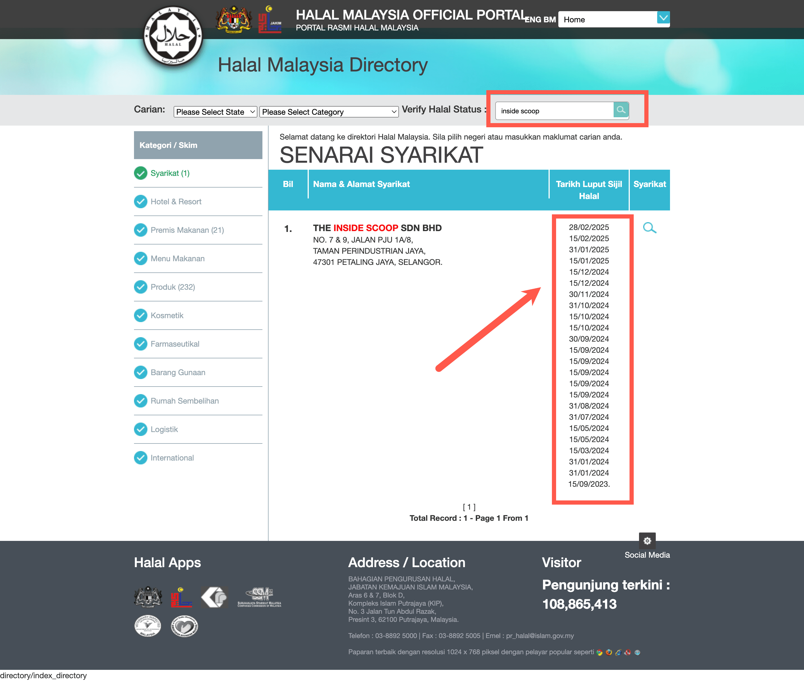Open Farmaseutikal category
Image resolution: width=804 pixels, height=681 pixels.
point(175,344)
